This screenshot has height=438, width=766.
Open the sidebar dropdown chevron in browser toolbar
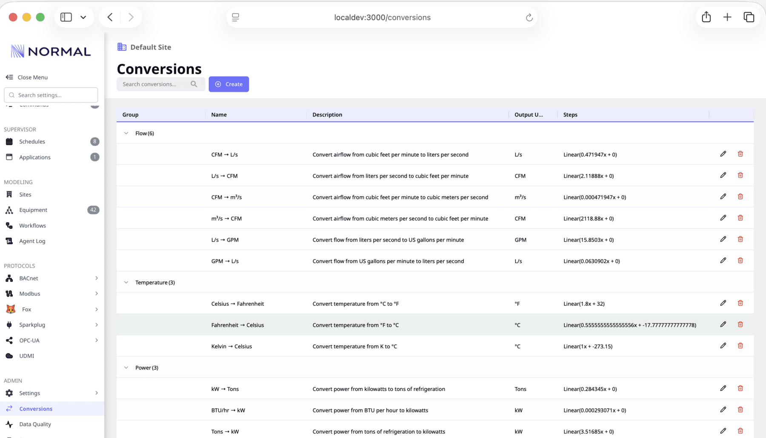(83, 17)
